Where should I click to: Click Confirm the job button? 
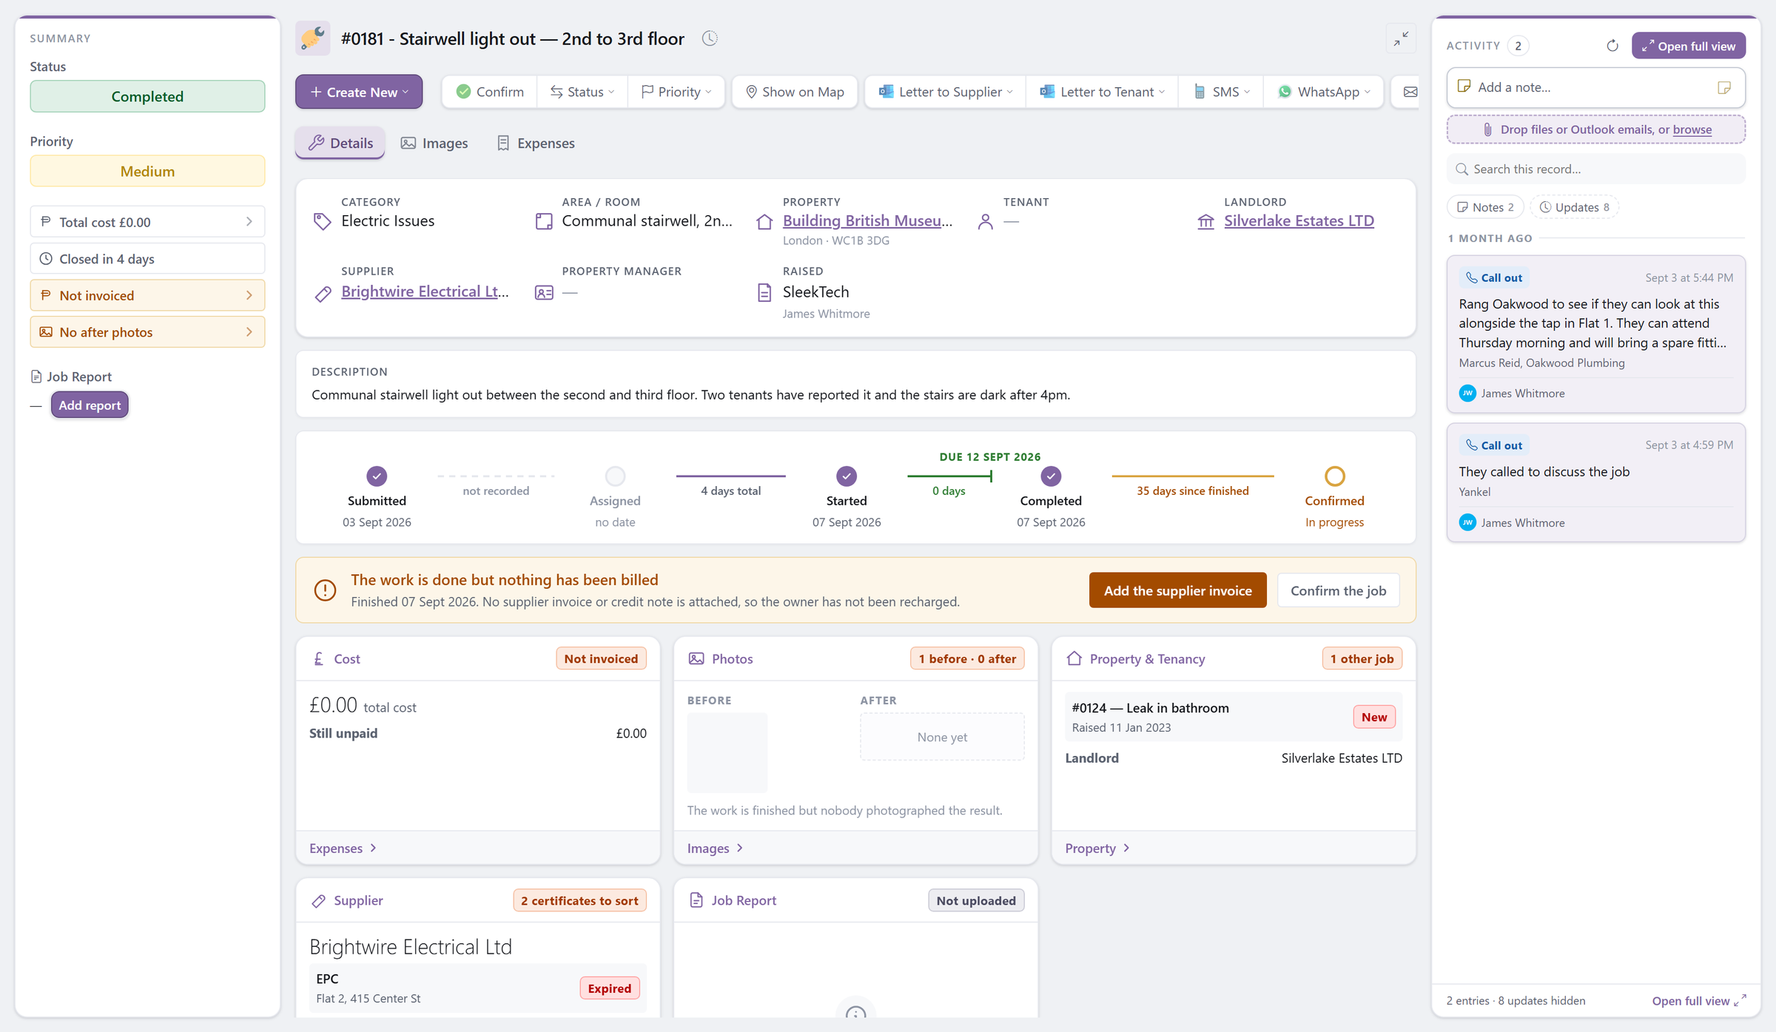(1338, 590)
